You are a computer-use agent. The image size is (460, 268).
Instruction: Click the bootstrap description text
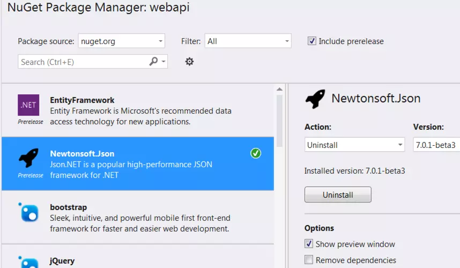[140, 224]
